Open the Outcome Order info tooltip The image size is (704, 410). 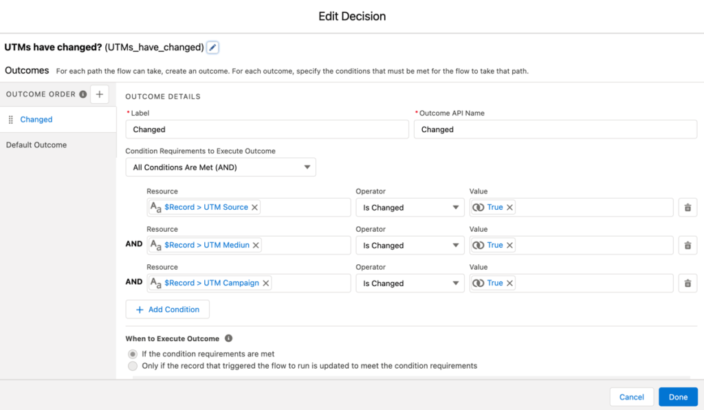[x=82, y=94]
